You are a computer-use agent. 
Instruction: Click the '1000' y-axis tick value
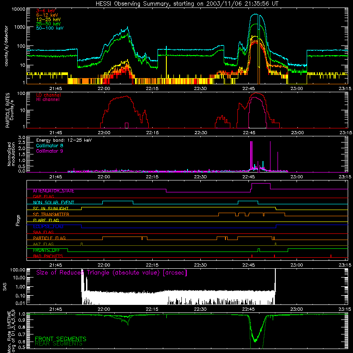19,27
